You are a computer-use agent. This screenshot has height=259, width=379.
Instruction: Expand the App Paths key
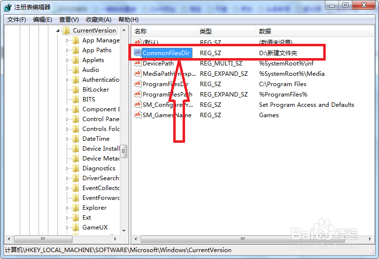click(67, 50)
